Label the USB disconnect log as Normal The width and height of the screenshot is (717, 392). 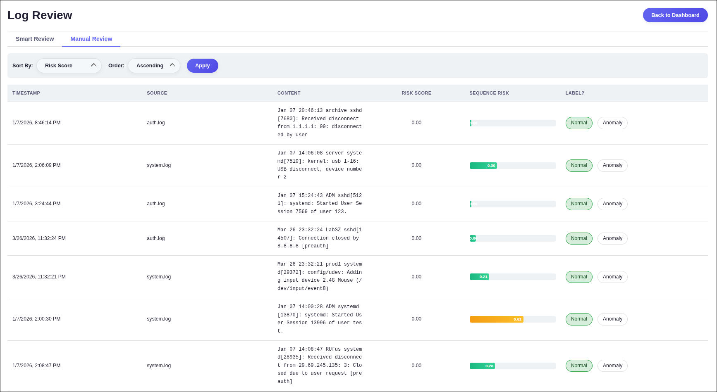579,166
